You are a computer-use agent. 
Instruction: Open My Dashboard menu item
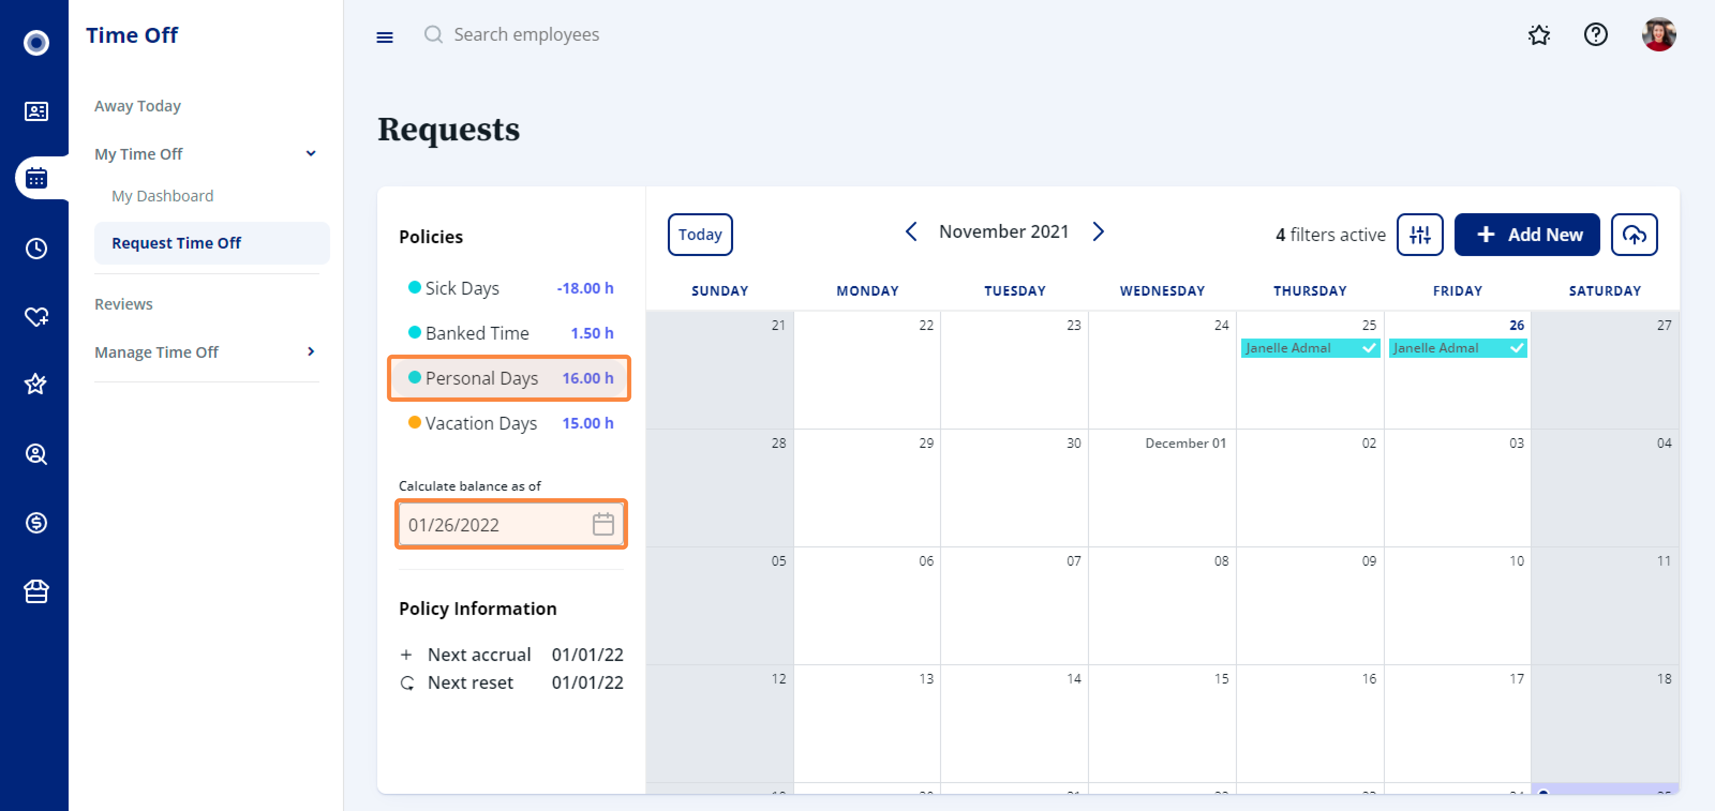click(x=162, y=196)
